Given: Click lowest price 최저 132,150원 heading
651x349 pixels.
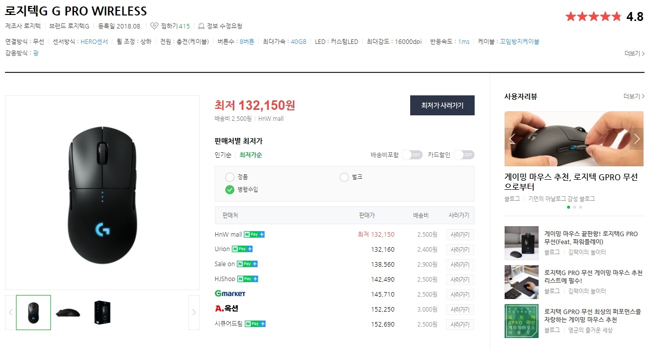Looking at the screenshot, I should pyautogui.click(x=255, y=105).
